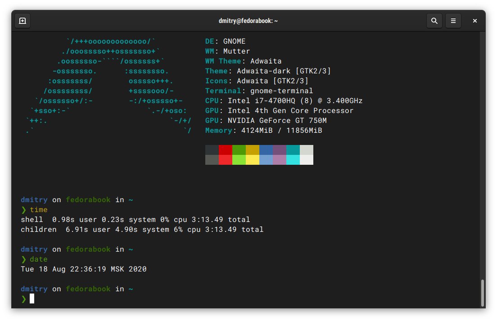Click the Memory '4124MiB / 11856MiB' line
Screen dimensions: 497x321
264,131
